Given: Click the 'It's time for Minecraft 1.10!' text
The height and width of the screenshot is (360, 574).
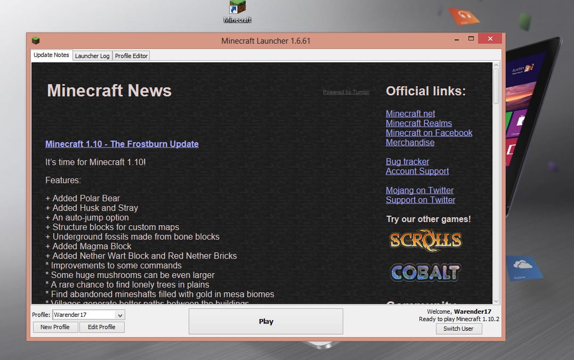Looking at the screenshot, I should point(95,162).
